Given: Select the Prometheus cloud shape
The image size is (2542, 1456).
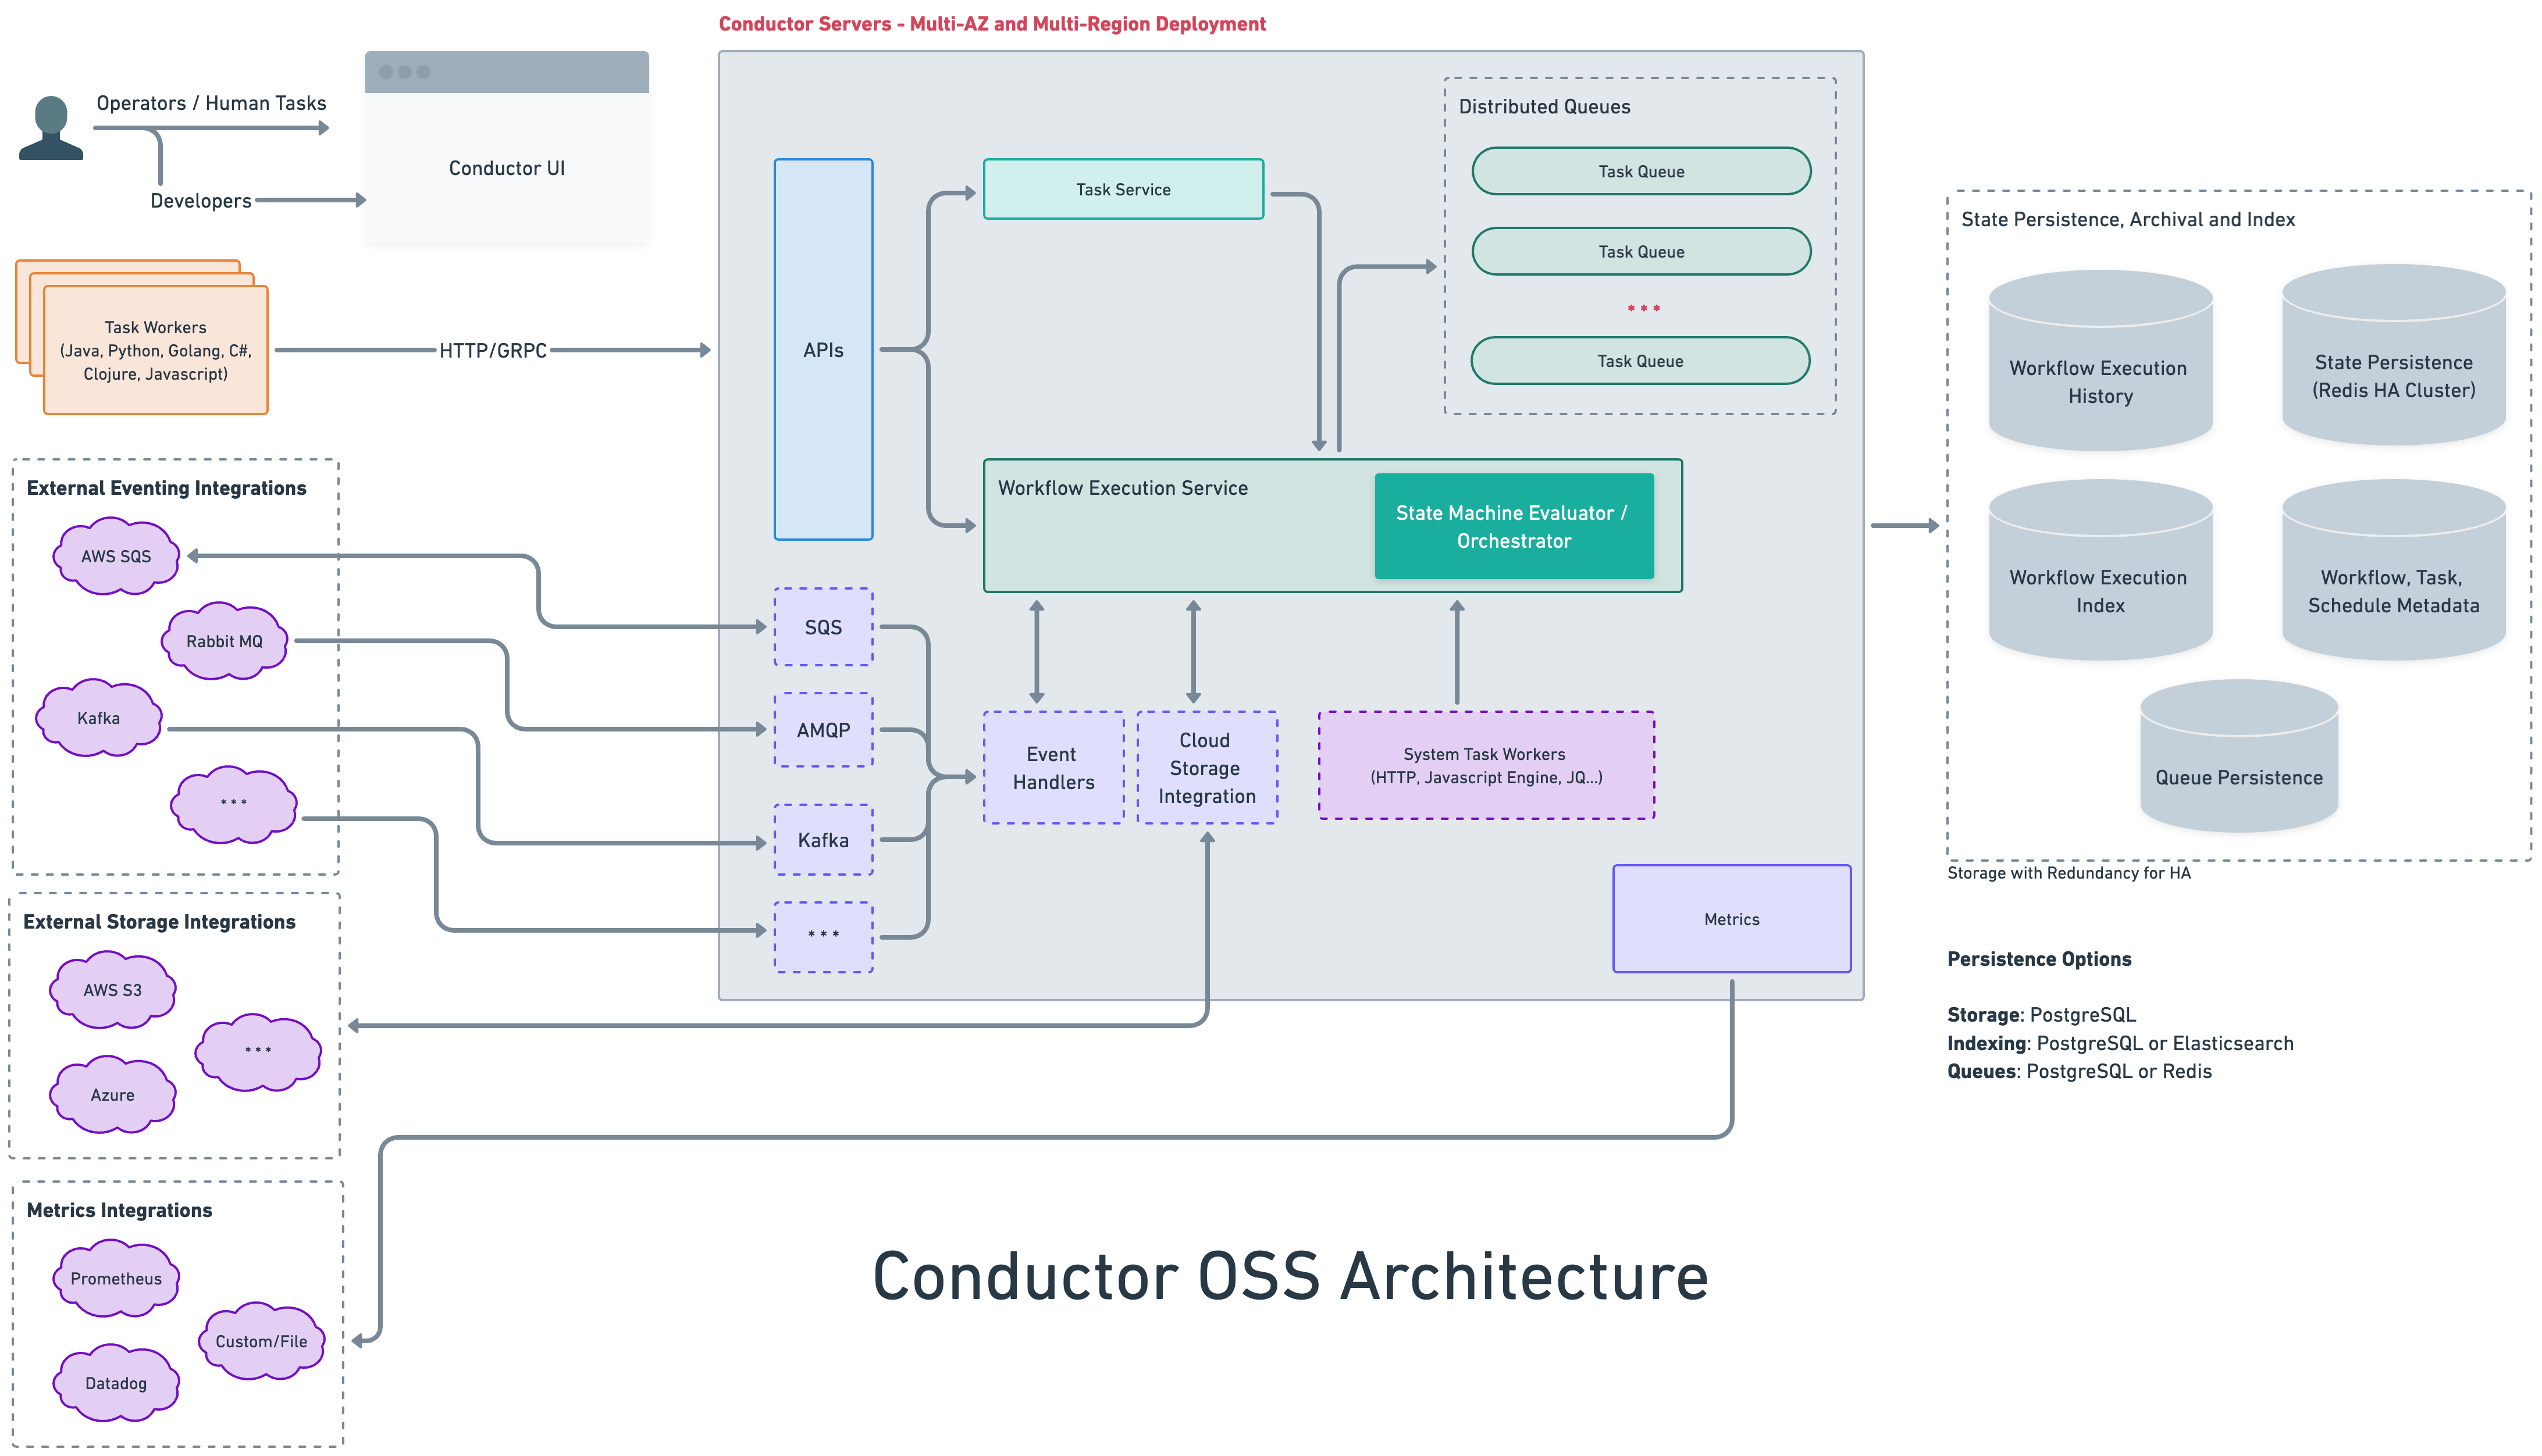Looking at the screenshot, I should coord(116,1278).
